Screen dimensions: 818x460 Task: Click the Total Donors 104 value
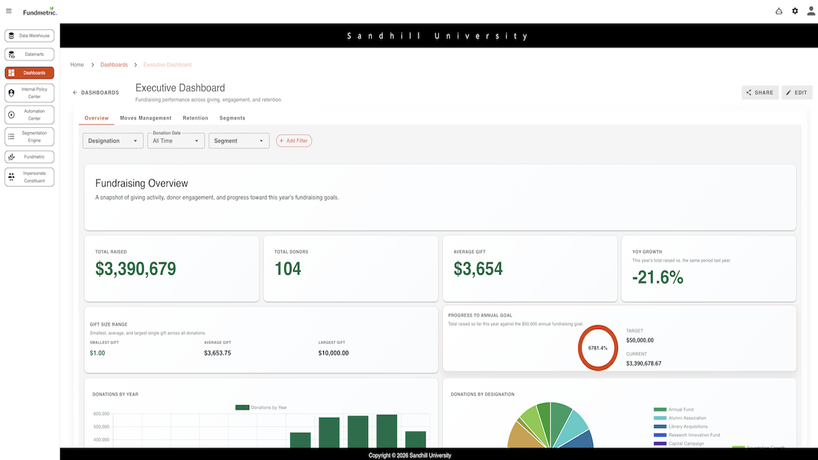click(x=288, y=269)
